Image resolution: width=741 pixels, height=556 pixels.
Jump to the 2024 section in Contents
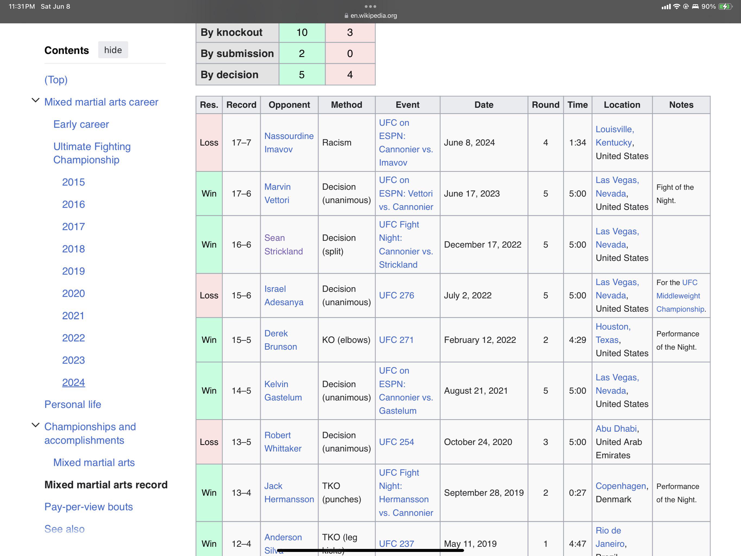point(73,382)
